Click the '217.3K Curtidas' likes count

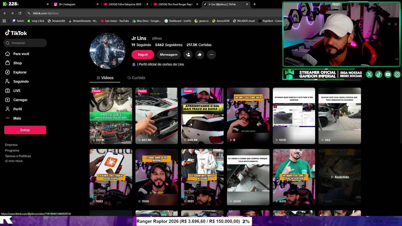[x=199, y=45]
